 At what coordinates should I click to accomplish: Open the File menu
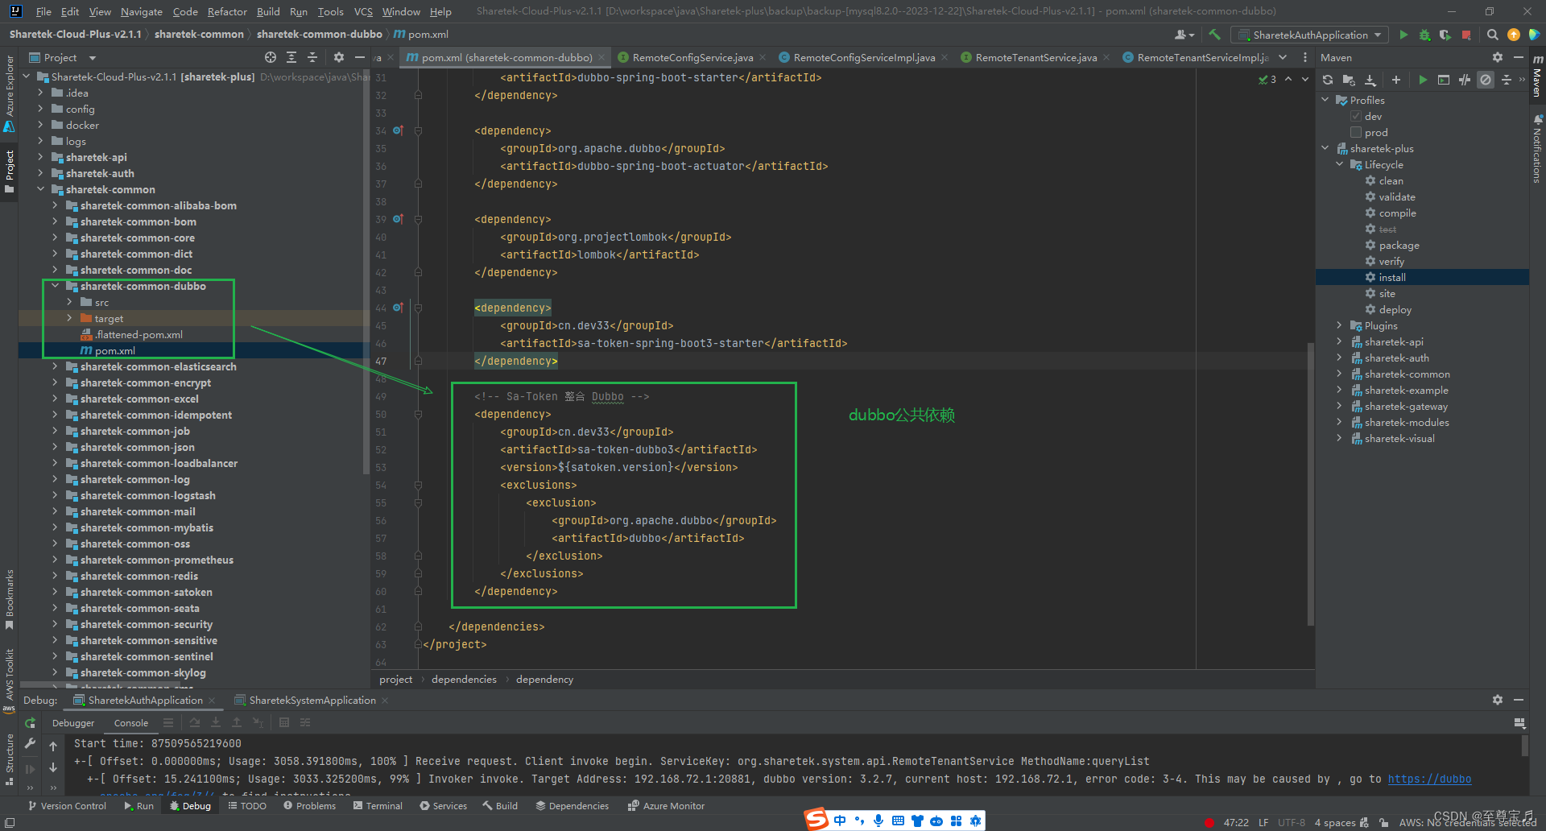(x=43, y=11)
